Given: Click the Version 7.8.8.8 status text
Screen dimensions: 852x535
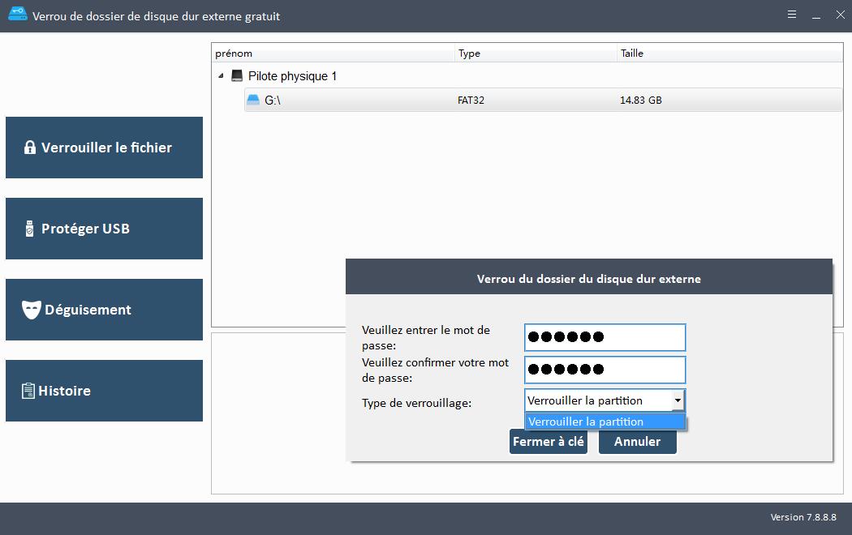Looking at the screenshot, I should point(803,517).
